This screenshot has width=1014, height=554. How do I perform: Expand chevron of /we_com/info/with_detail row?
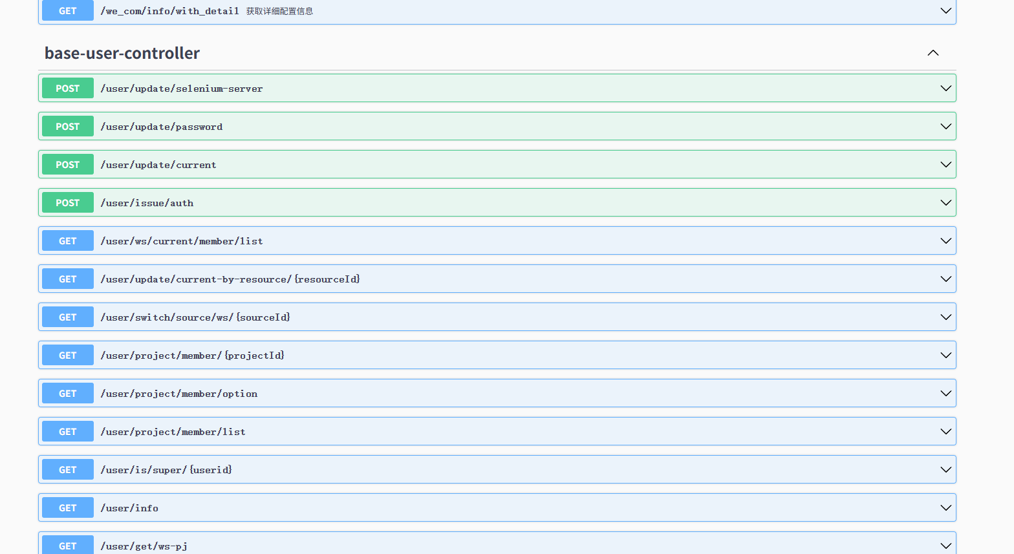pos(945,11)
